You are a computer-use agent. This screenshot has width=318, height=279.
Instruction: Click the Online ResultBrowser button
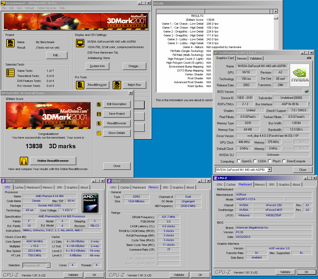click(53, 161)
